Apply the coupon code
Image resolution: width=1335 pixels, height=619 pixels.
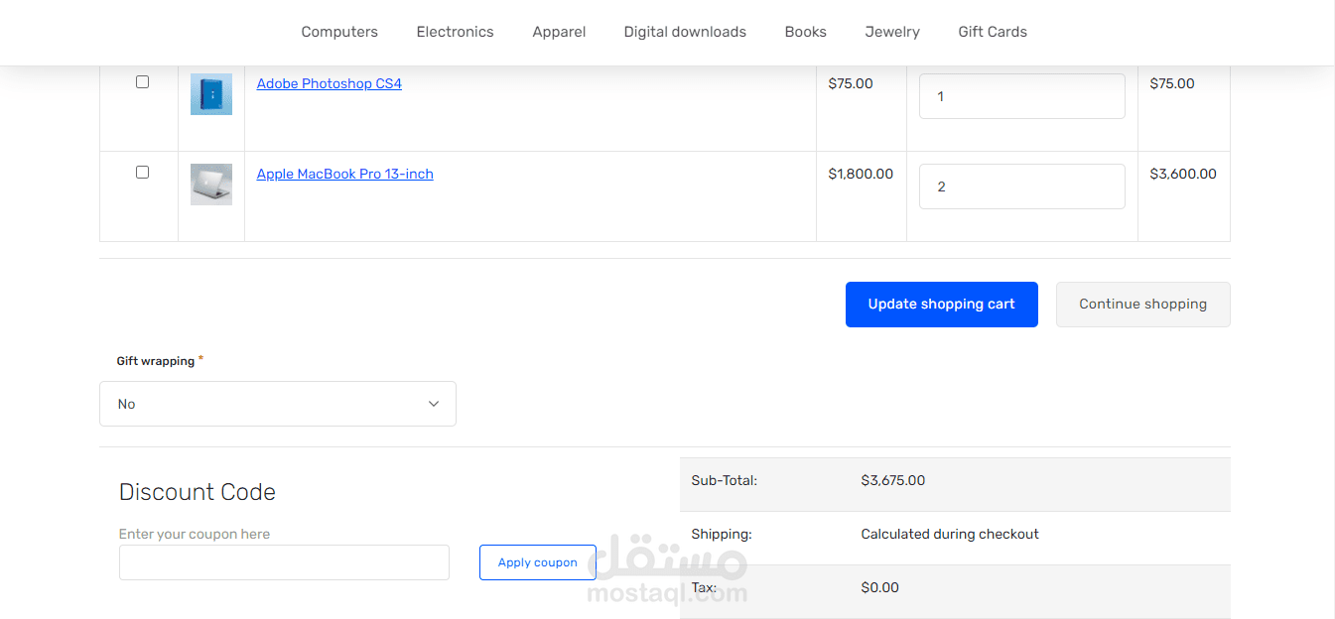coord(537,562)
